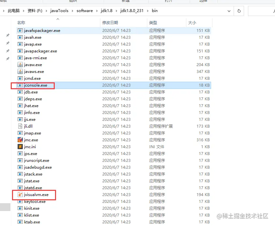Screen dimensions: 275x226
Task: Click the javah.exe file icon
Action: point(20,37)
